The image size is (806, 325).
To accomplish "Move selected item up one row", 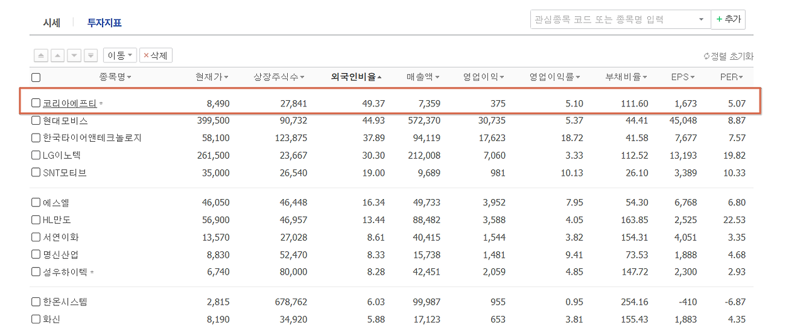I will (x=57, y=55).
